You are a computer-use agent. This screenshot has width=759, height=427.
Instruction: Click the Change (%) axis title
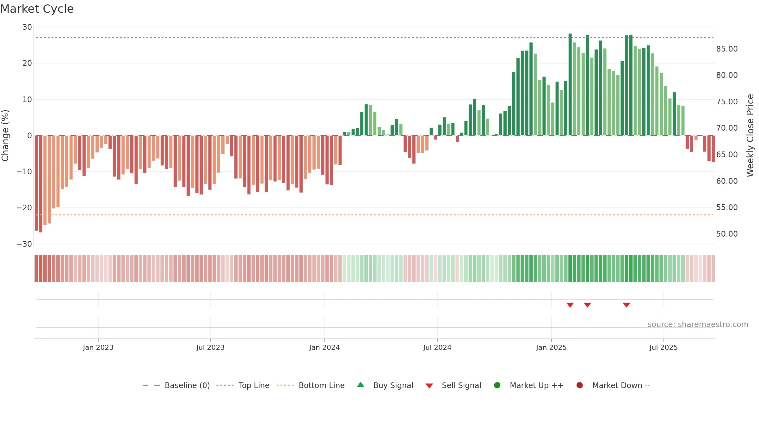[5, 135]
